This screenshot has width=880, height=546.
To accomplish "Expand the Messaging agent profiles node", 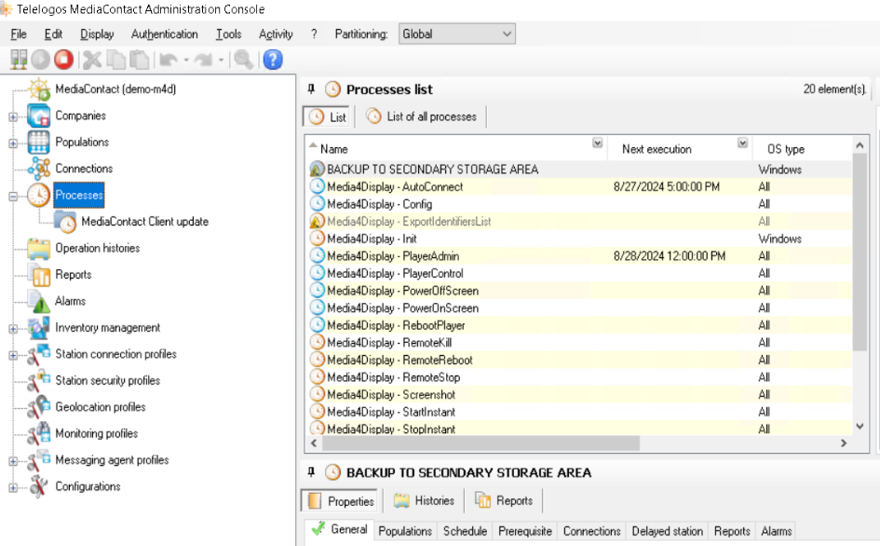I will pos(13,461).
